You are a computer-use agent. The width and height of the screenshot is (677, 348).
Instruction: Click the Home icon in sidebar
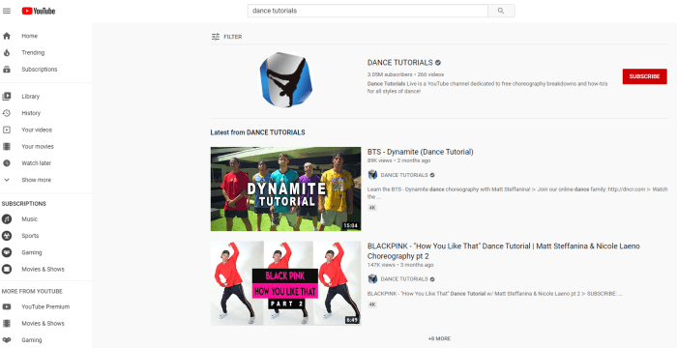tap(7, 36)
